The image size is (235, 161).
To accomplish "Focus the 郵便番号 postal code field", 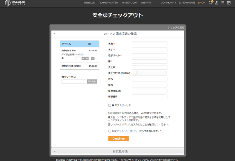I will [150, 97].
